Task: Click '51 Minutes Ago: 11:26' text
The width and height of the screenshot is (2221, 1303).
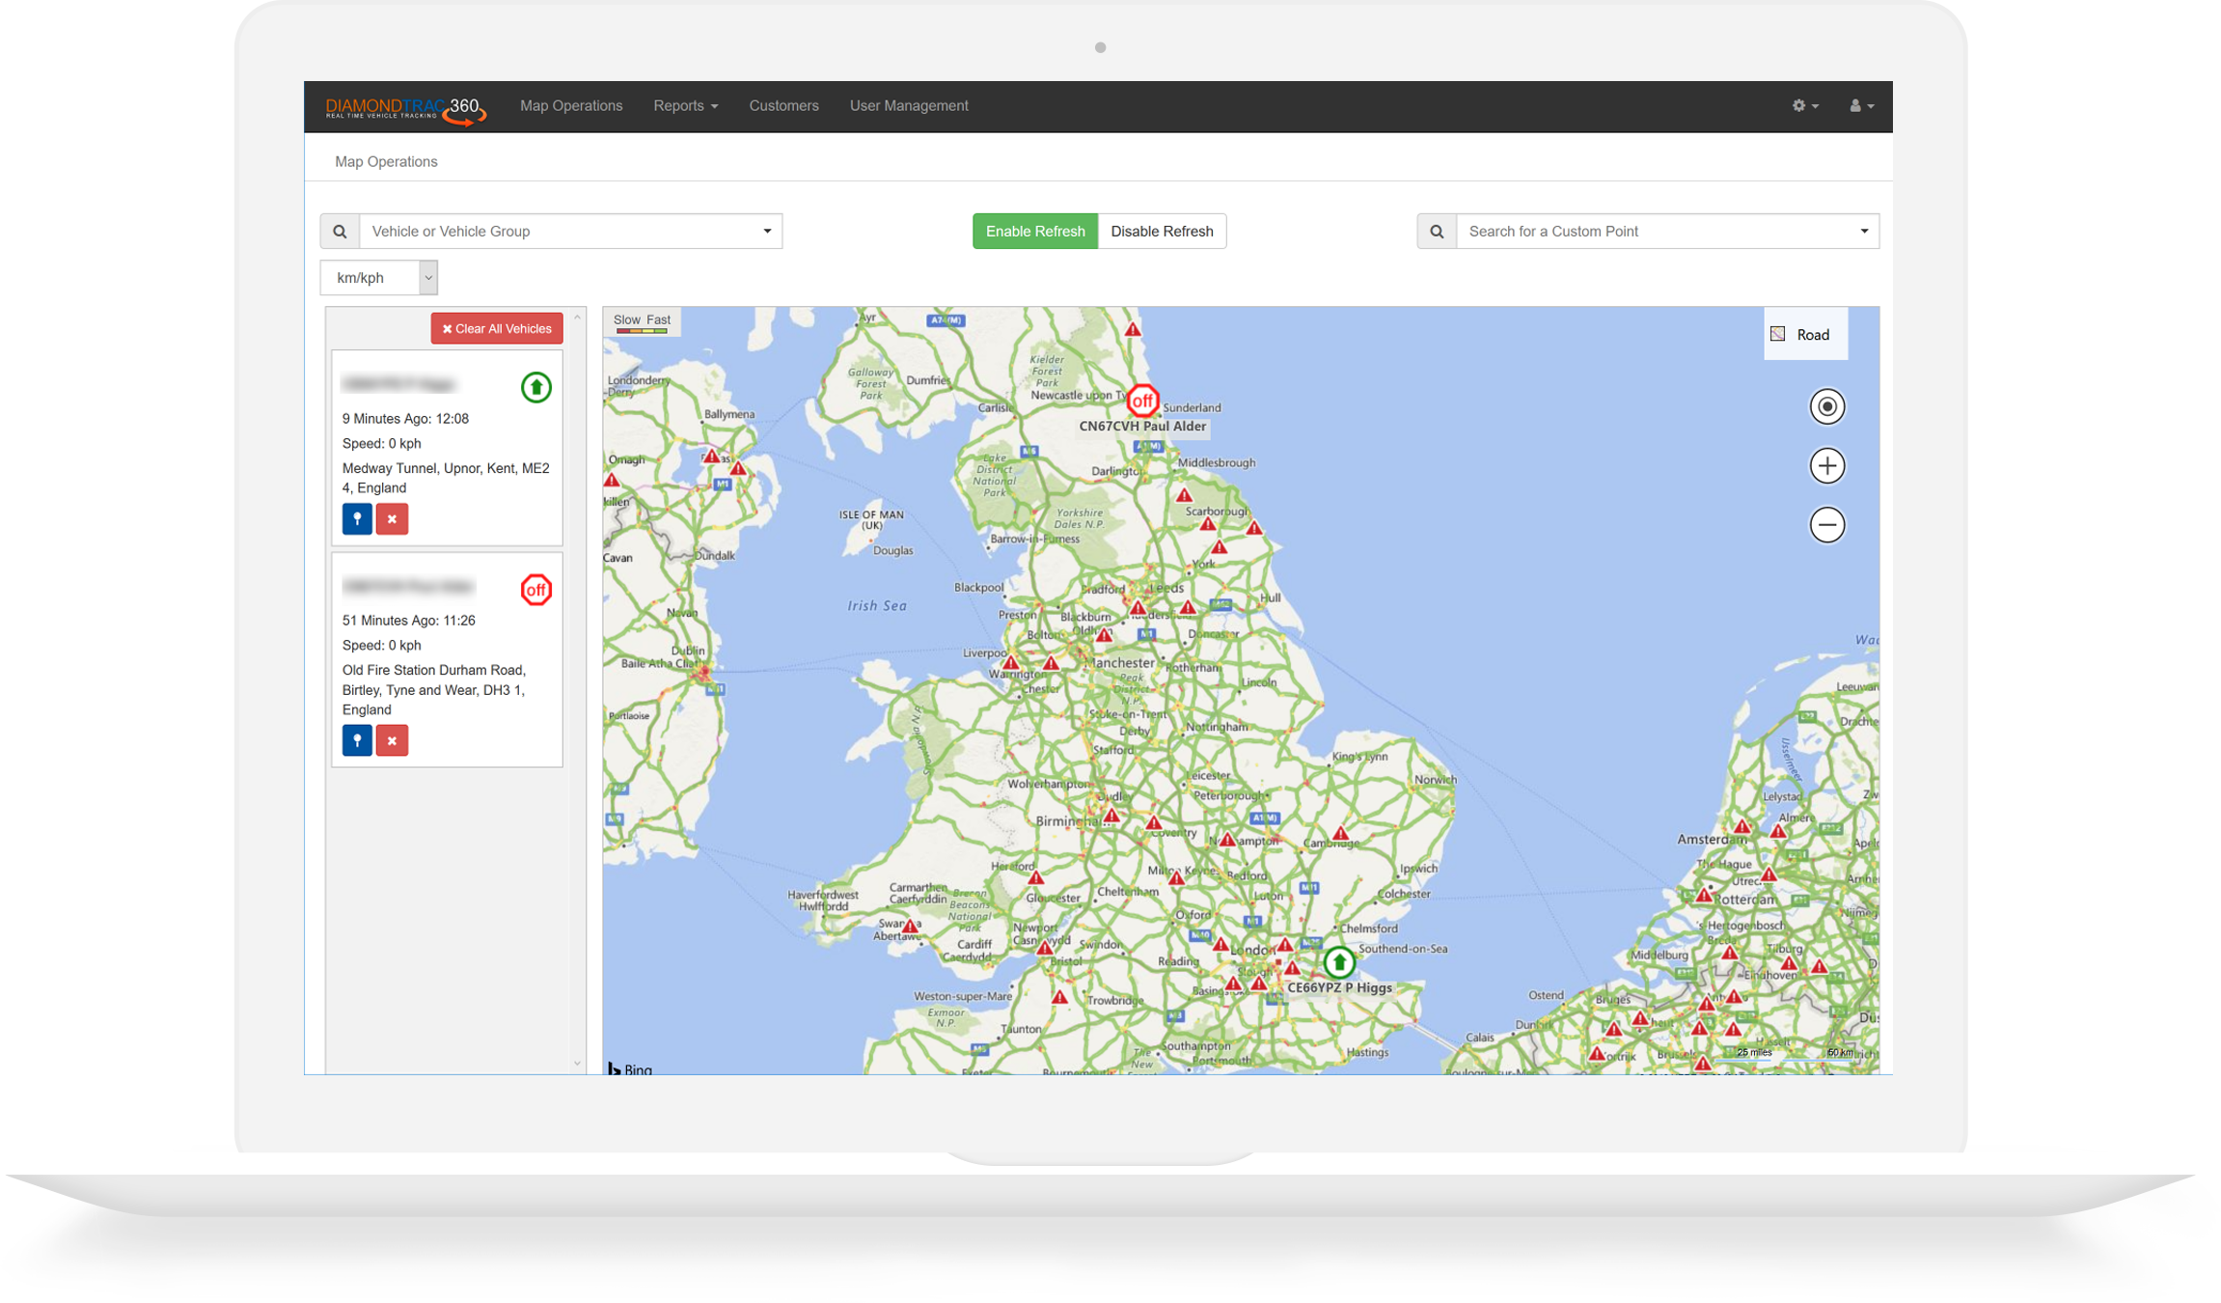Action: click(409, 621)
